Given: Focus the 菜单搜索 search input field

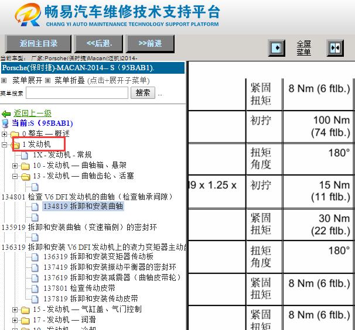Looking at the screenshot, I should pyautogui.click(x=77, y=92).
